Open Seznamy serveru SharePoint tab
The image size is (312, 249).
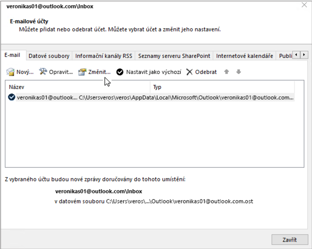click(x=174, y=56)
